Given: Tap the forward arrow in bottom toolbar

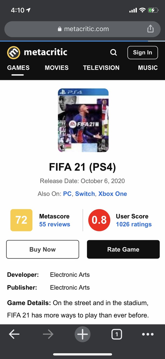Looking at the screenshot, I should (48, 334).
